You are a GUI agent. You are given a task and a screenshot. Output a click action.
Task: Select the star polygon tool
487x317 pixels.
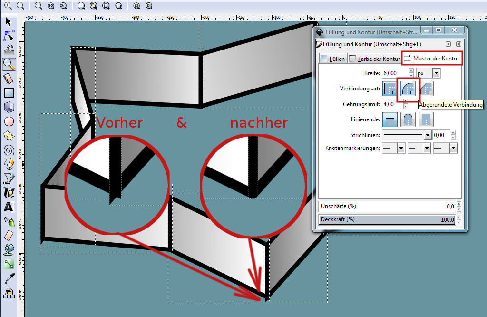coord(9,136)
